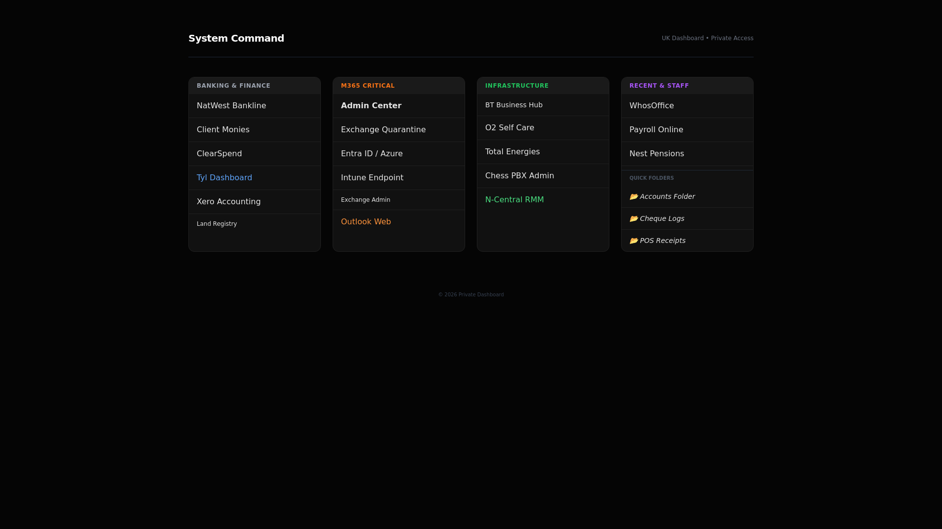Go to Total Energies
The width and height of the screenshot is (942, 529).
(x=543, y=152)
